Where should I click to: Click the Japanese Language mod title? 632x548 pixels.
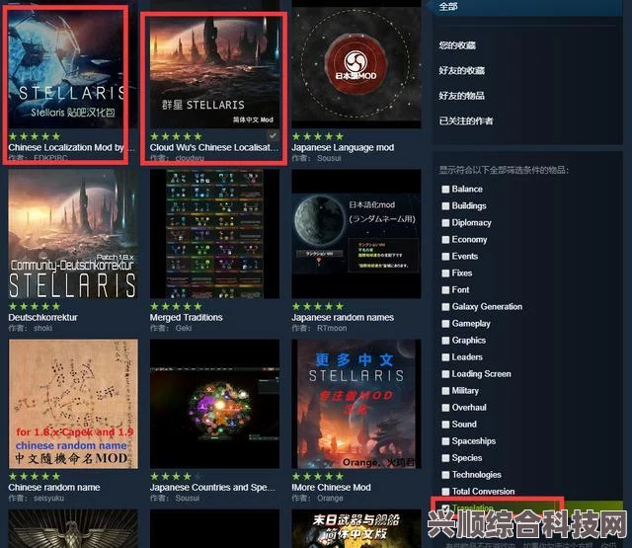click(x=343, y=147)
